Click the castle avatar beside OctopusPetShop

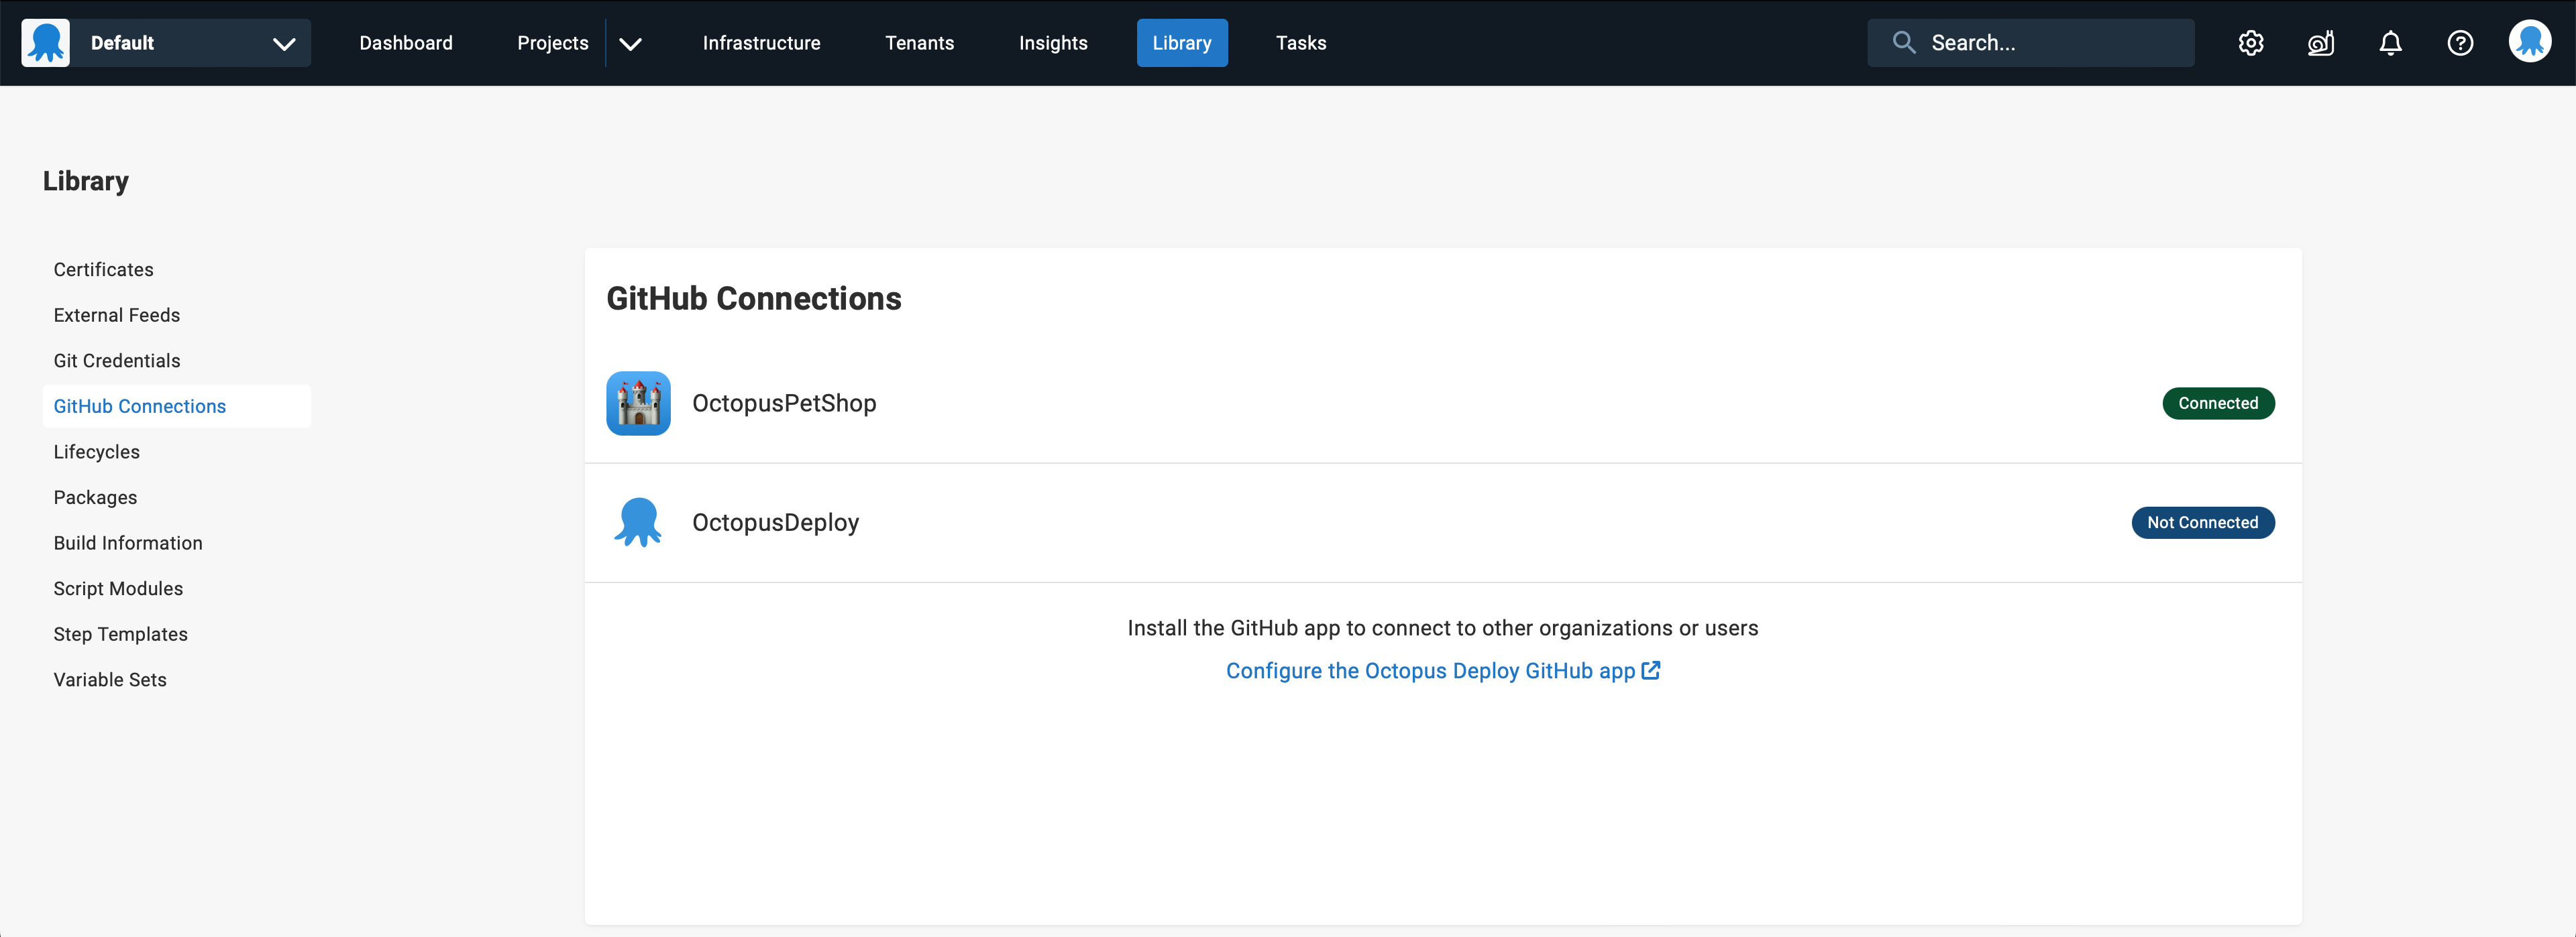638,403
